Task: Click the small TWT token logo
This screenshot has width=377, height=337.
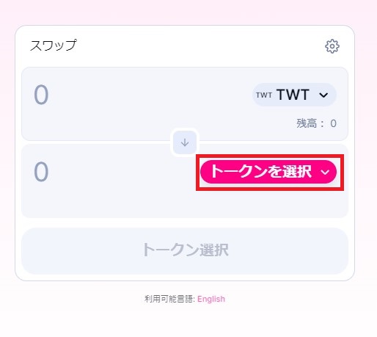Action: (264, 95)
